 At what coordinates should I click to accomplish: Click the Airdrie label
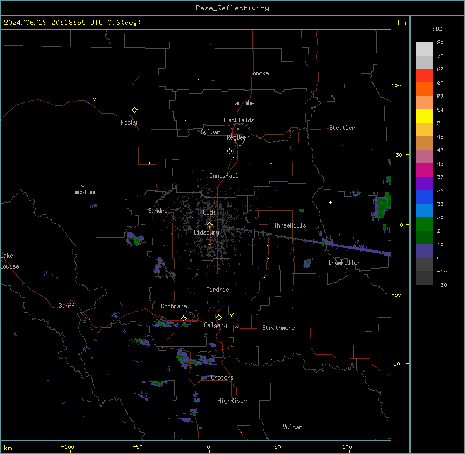(x=218, y=290)
